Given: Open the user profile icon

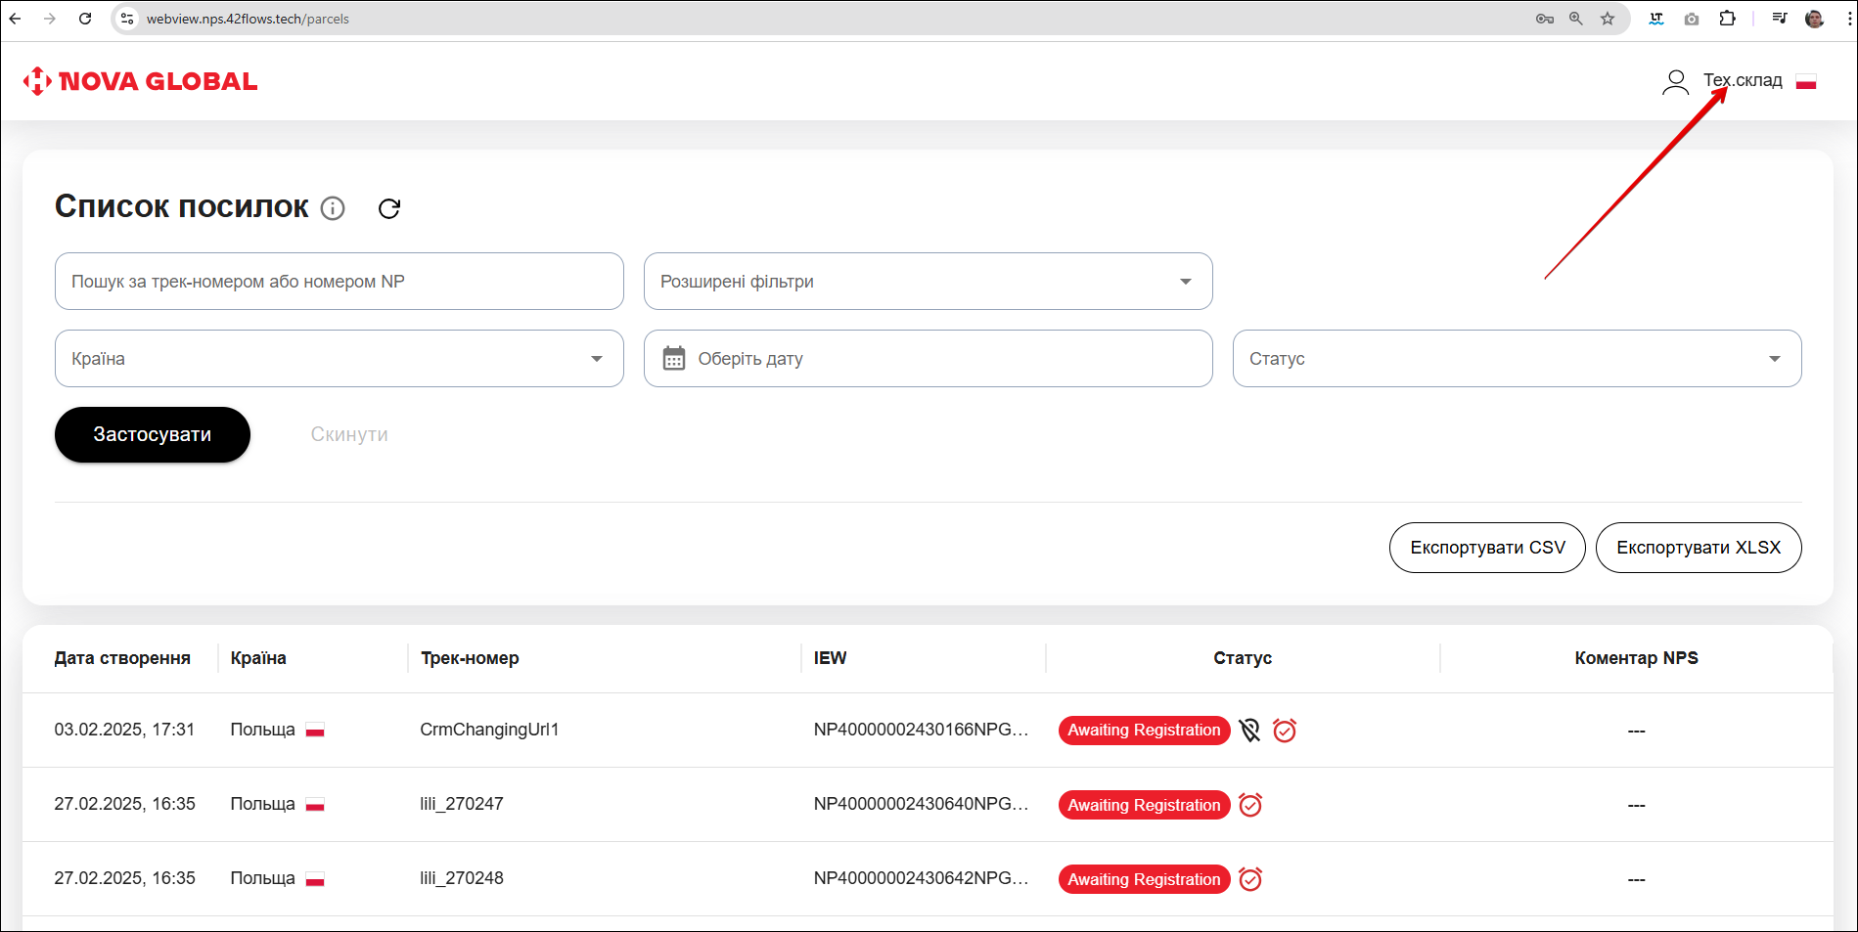Looking at the screenshot, I should (x=1675, y=81).
